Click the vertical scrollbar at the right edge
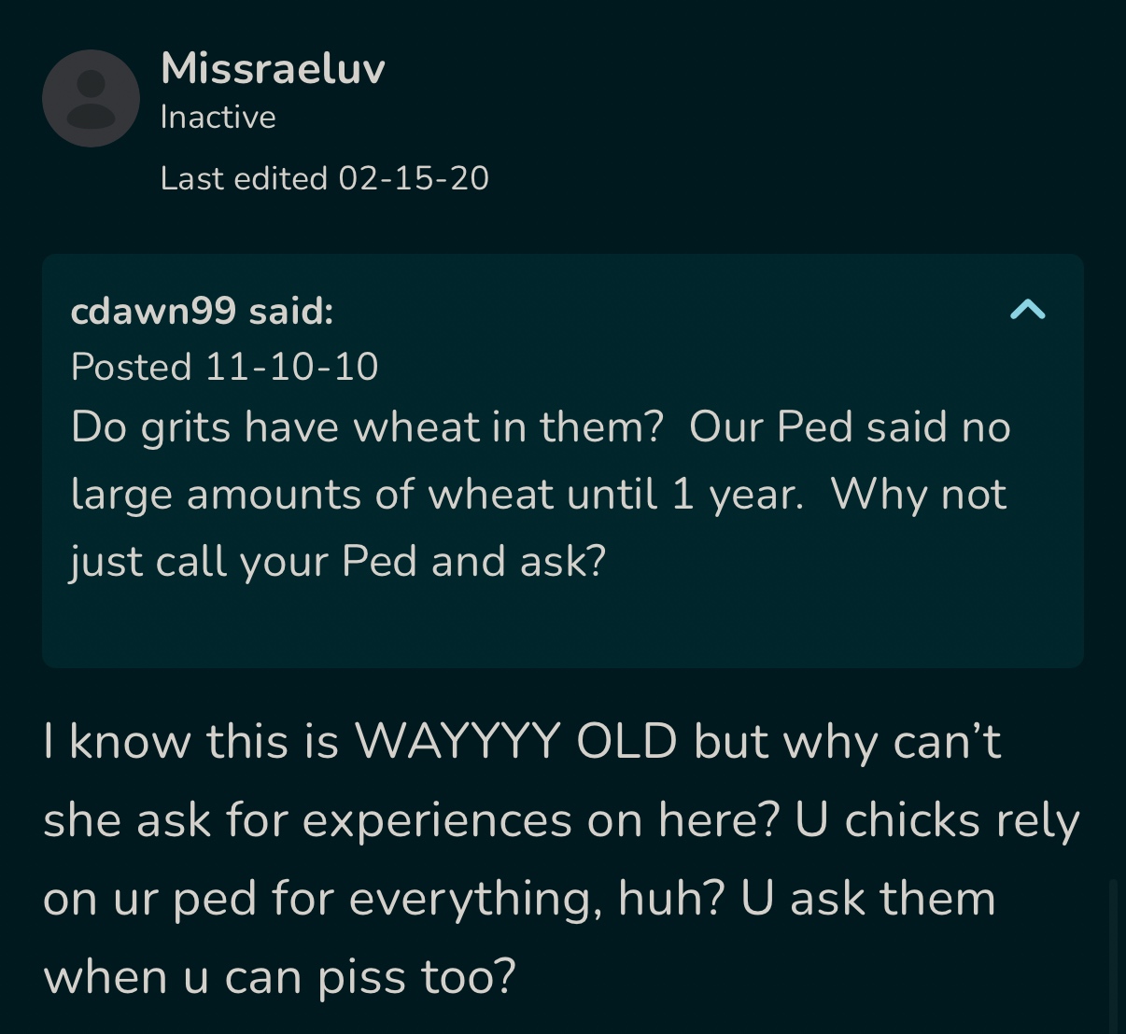This screenshot has height=1034, width=1126. [1112, 952]
